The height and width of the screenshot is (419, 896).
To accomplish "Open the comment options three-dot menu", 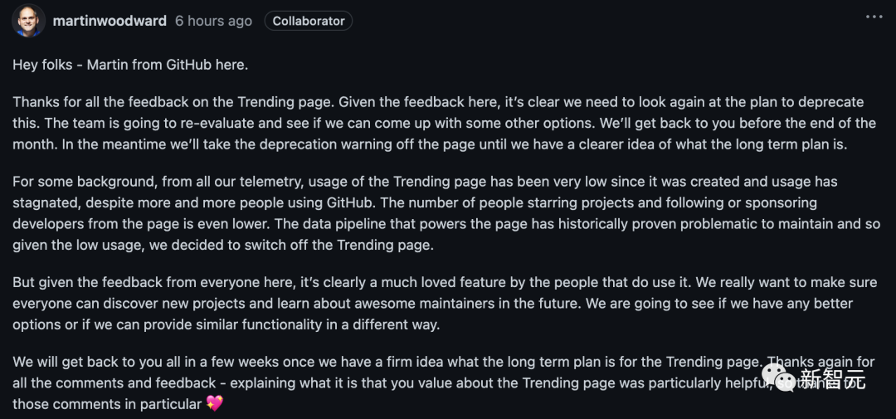I will [874, 17].
